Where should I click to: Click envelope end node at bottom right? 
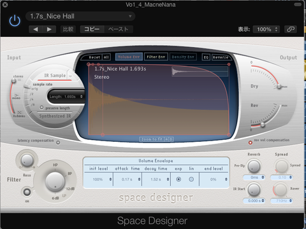click(x=229, y=135)
